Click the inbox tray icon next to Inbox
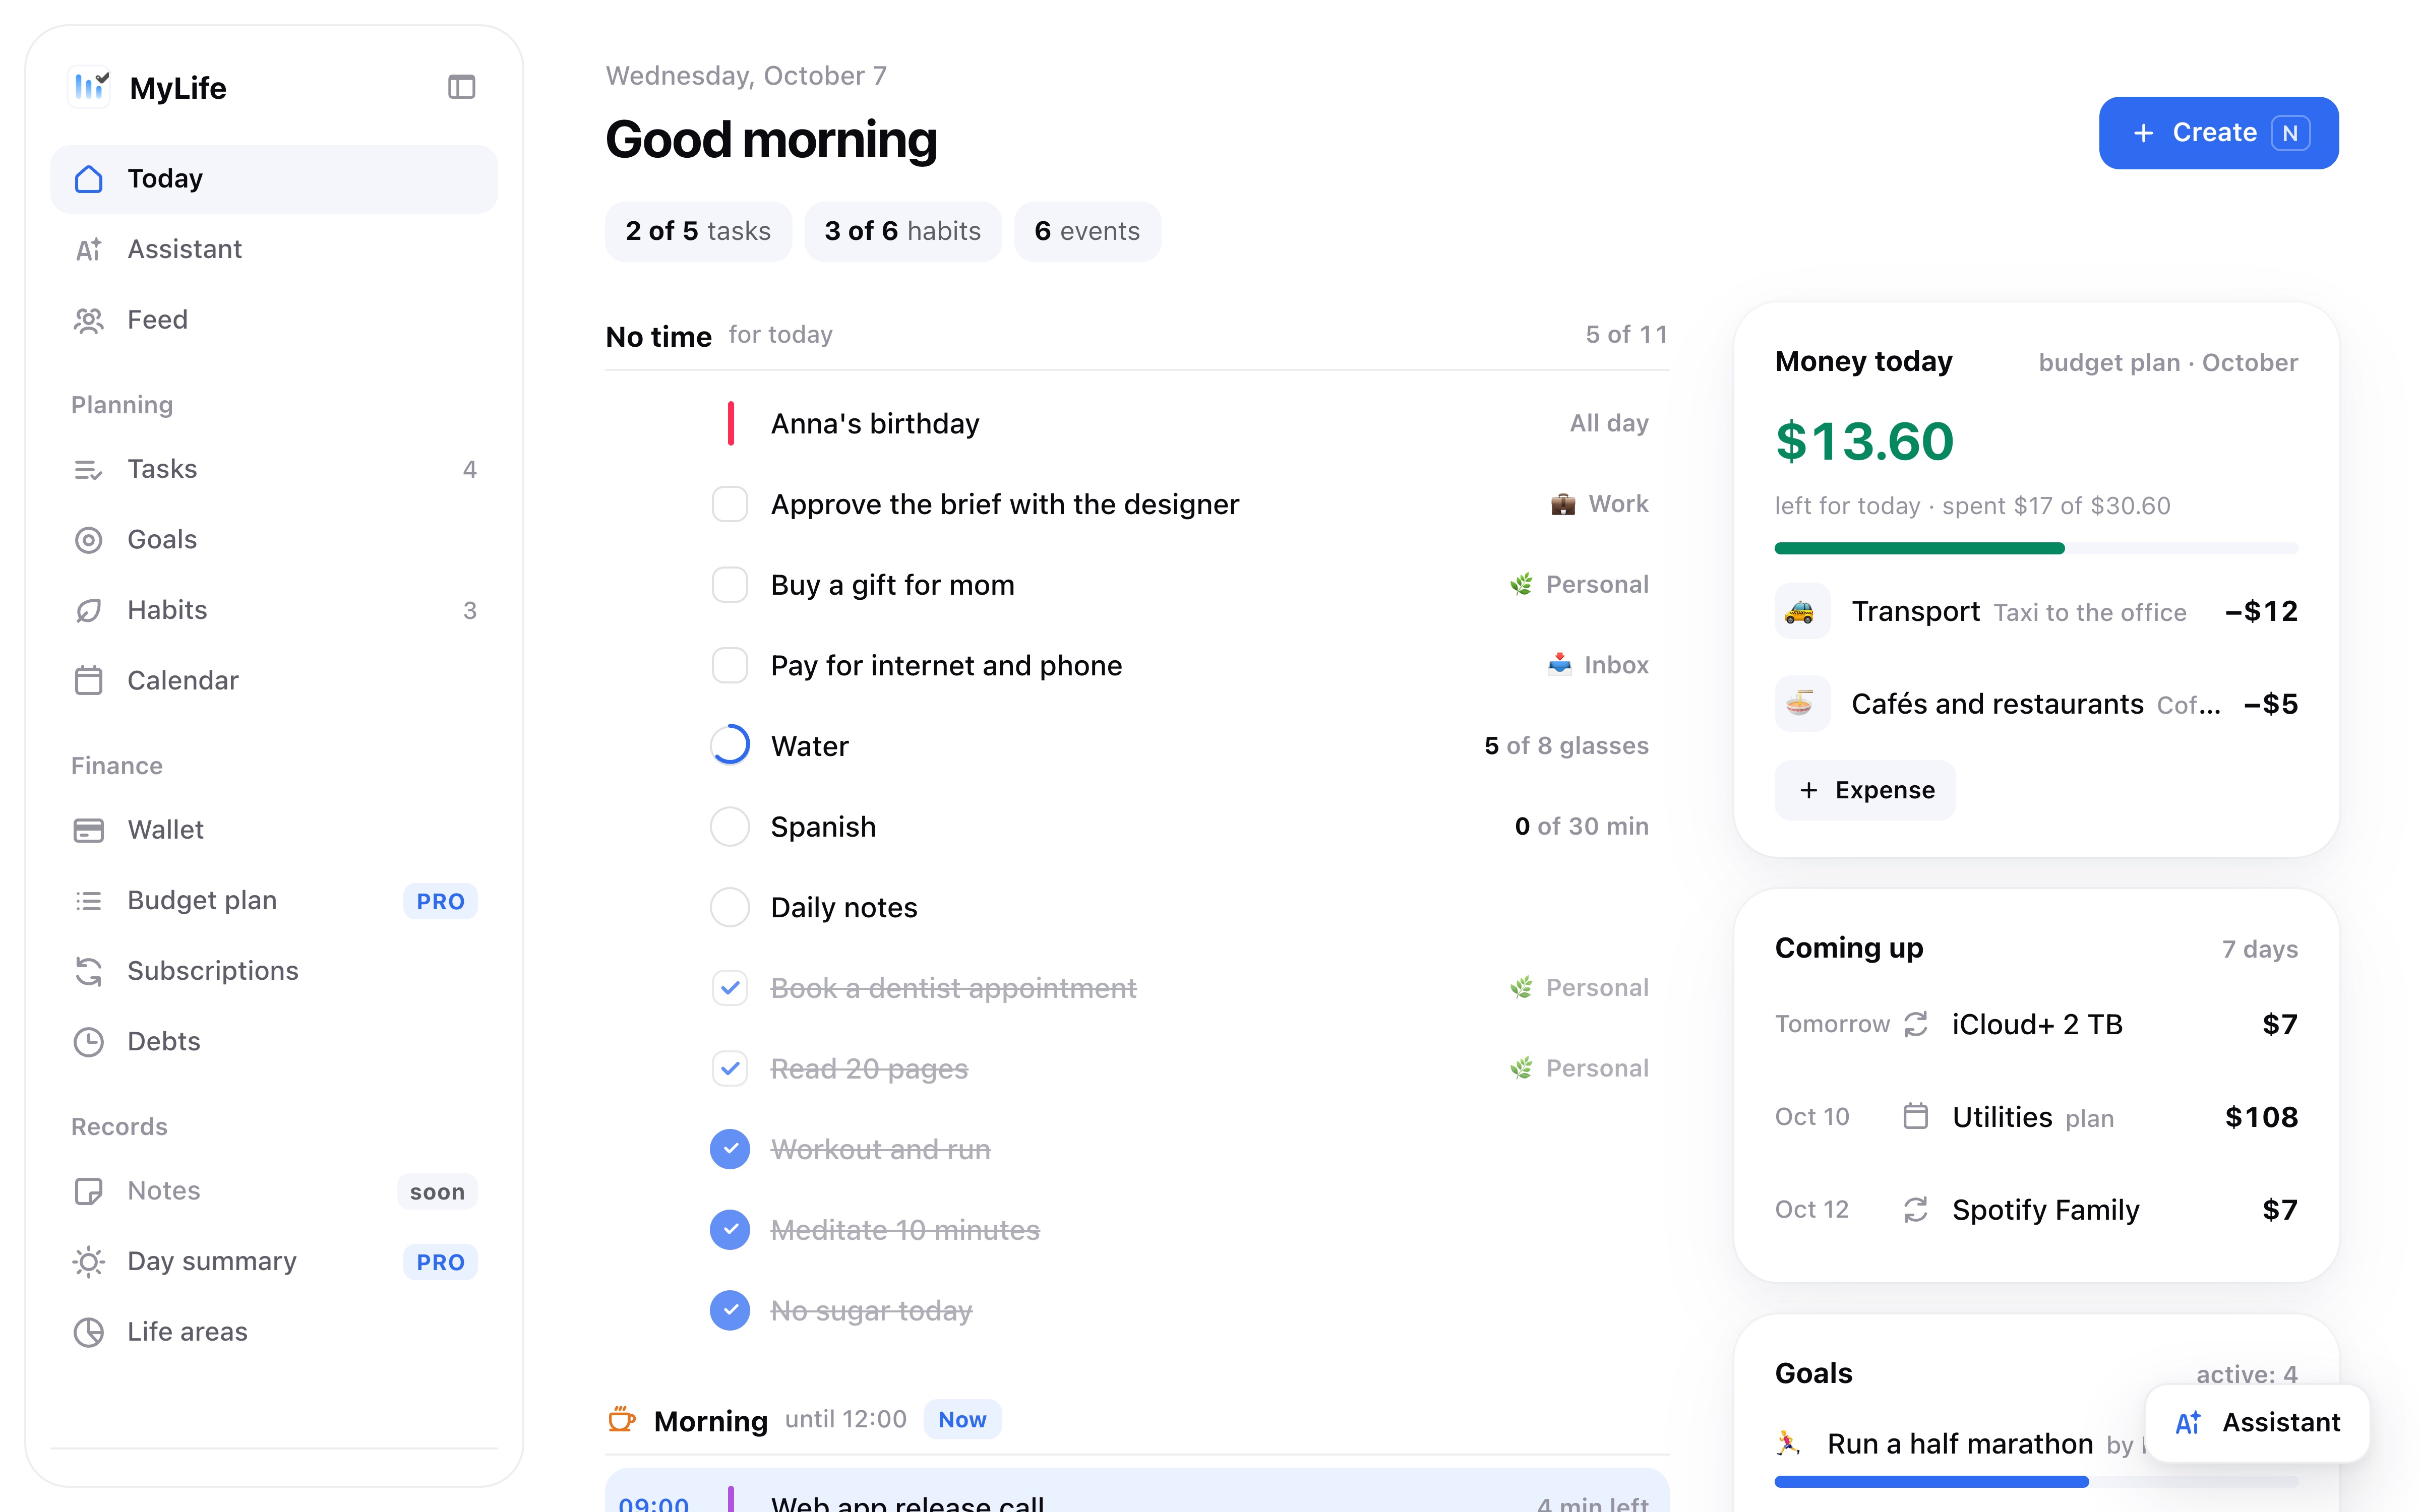The height and width of the screenshot is (1512, 2420). pyautogui.click(x=1559, y=664)
